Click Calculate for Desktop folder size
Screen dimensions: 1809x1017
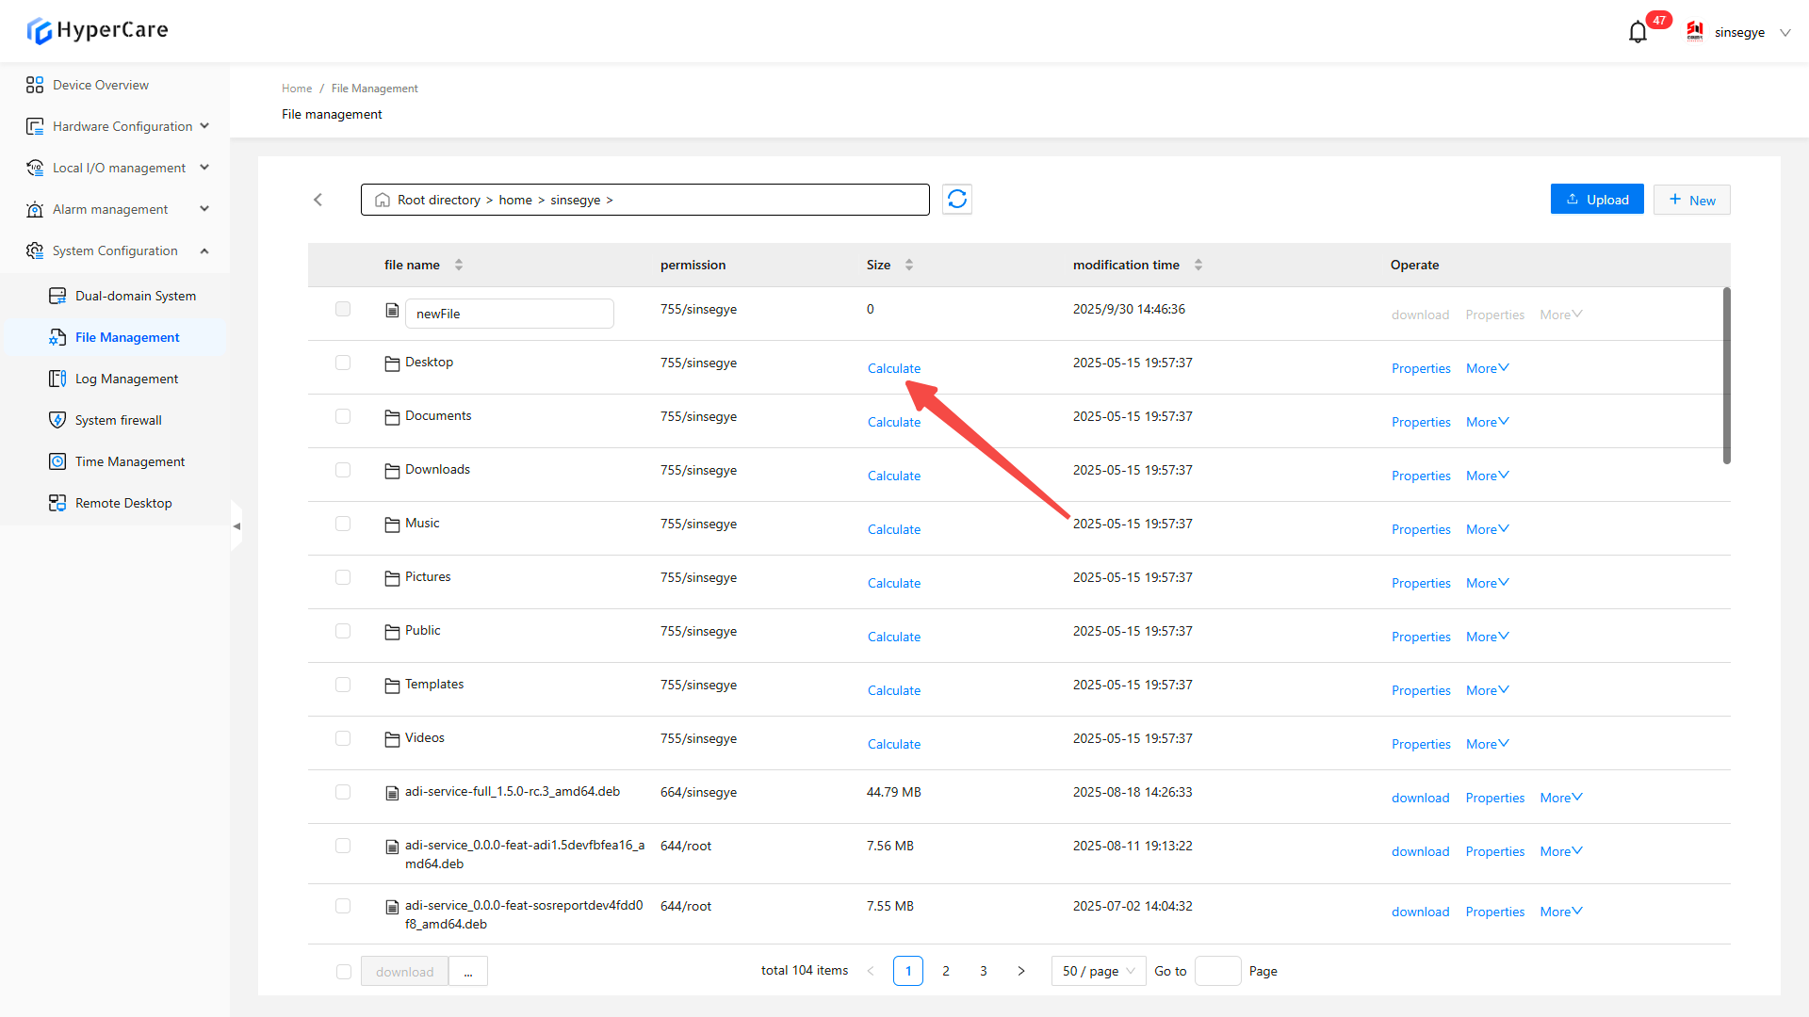point(893,368)
